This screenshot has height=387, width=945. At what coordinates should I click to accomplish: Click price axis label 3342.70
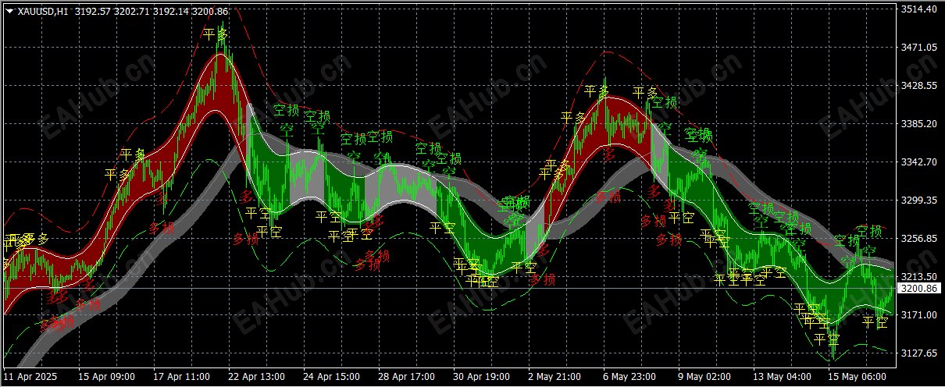(x=919, y=162)
